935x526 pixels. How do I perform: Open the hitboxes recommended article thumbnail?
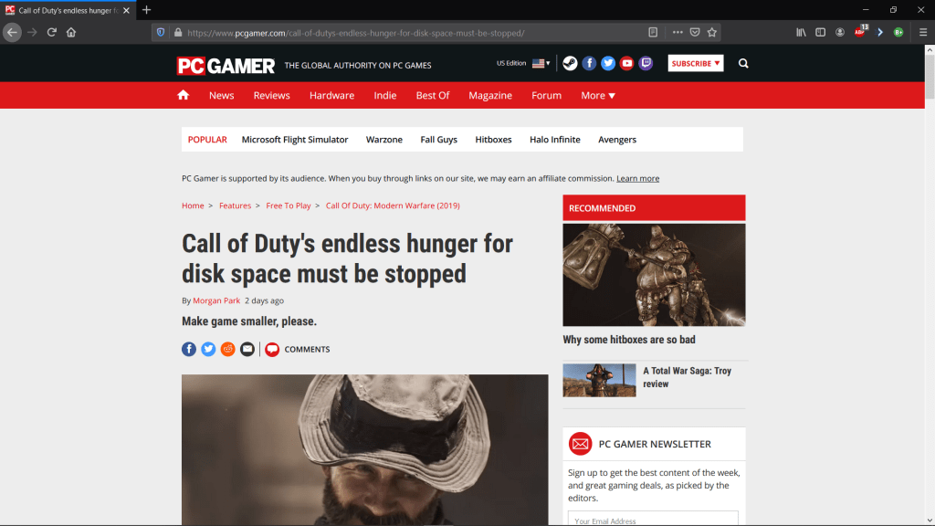(654, 275)
